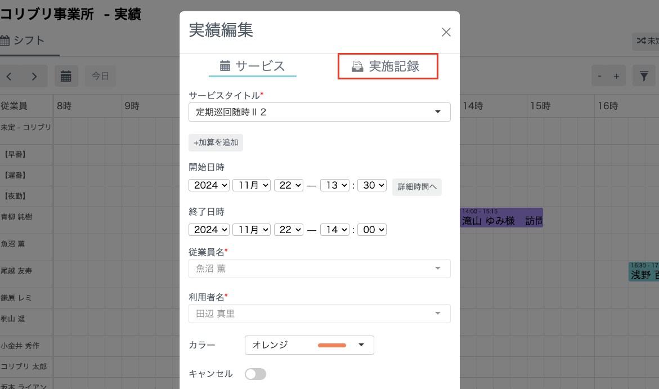This screenshot has height=389, width=659.
Task: Click the printer icon on 実施記録
Action: point(357,66)
